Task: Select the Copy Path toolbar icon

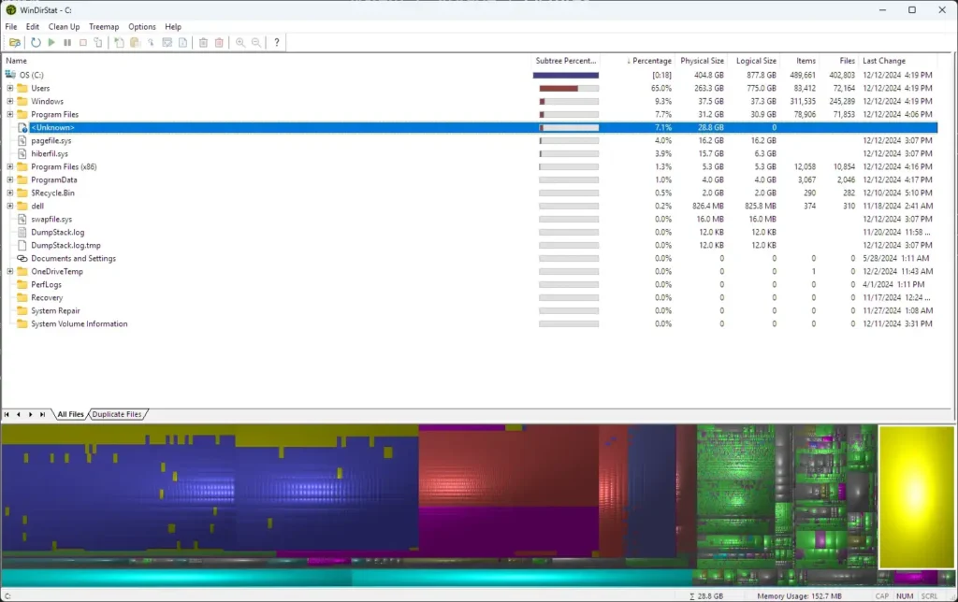Action: [x=97, y=42]
